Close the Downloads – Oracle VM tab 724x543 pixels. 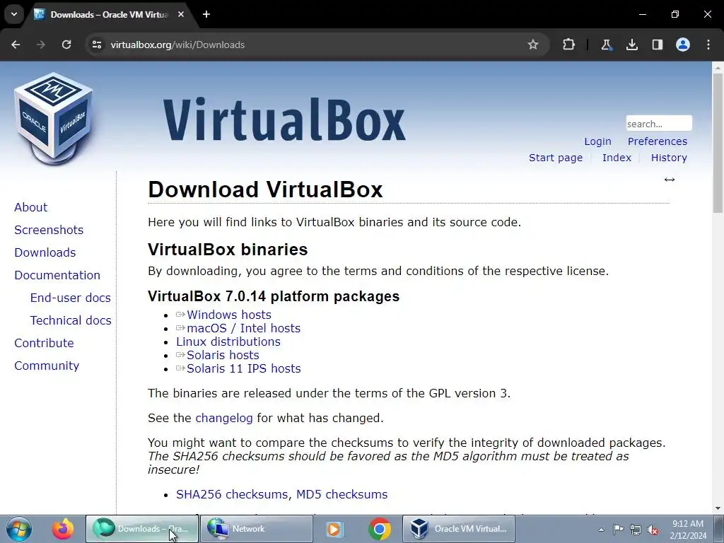coord(181,14)
